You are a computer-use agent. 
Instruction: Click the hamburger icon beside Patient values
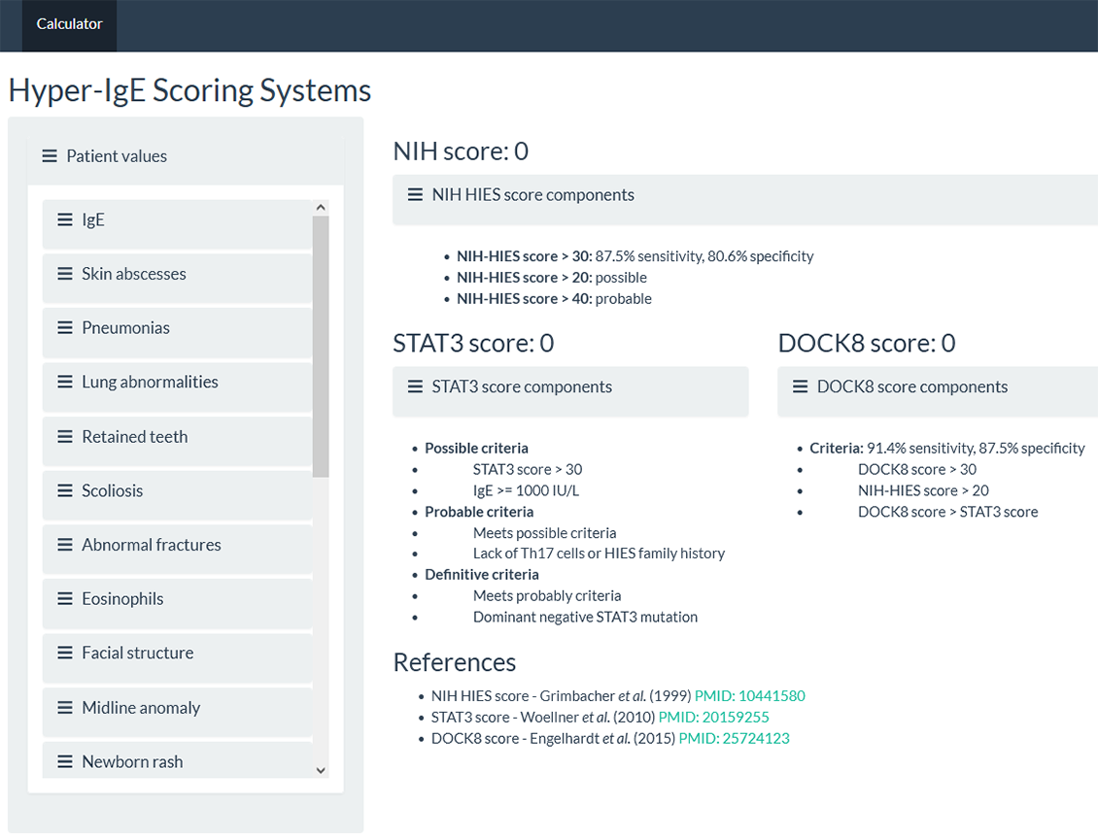click(50, 156)
